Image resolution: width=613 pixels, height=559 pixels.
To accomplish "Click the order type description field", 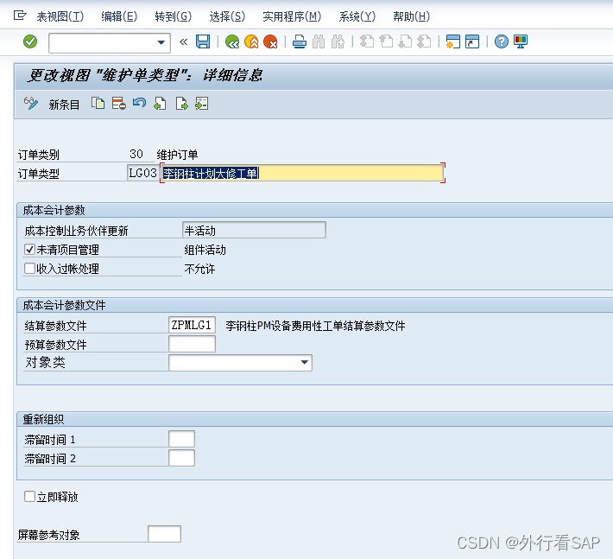I will pos(302,173).
